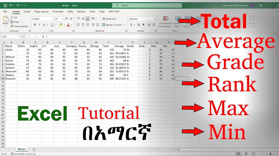Screen dimensions: 279x156
Task: Select cell containing Amanuel
Action: tap(11, 78)
